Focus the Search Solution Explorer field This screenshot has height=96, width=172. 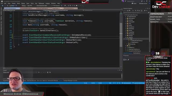pyautogui.click(x=135, y=13)
